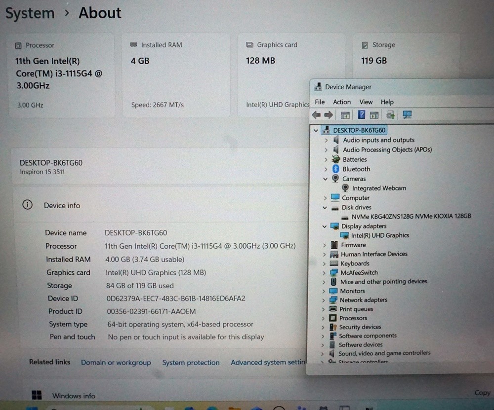Select the Computer tree item
Viewport: 494px width, 410px height.
tap(355, 198)
